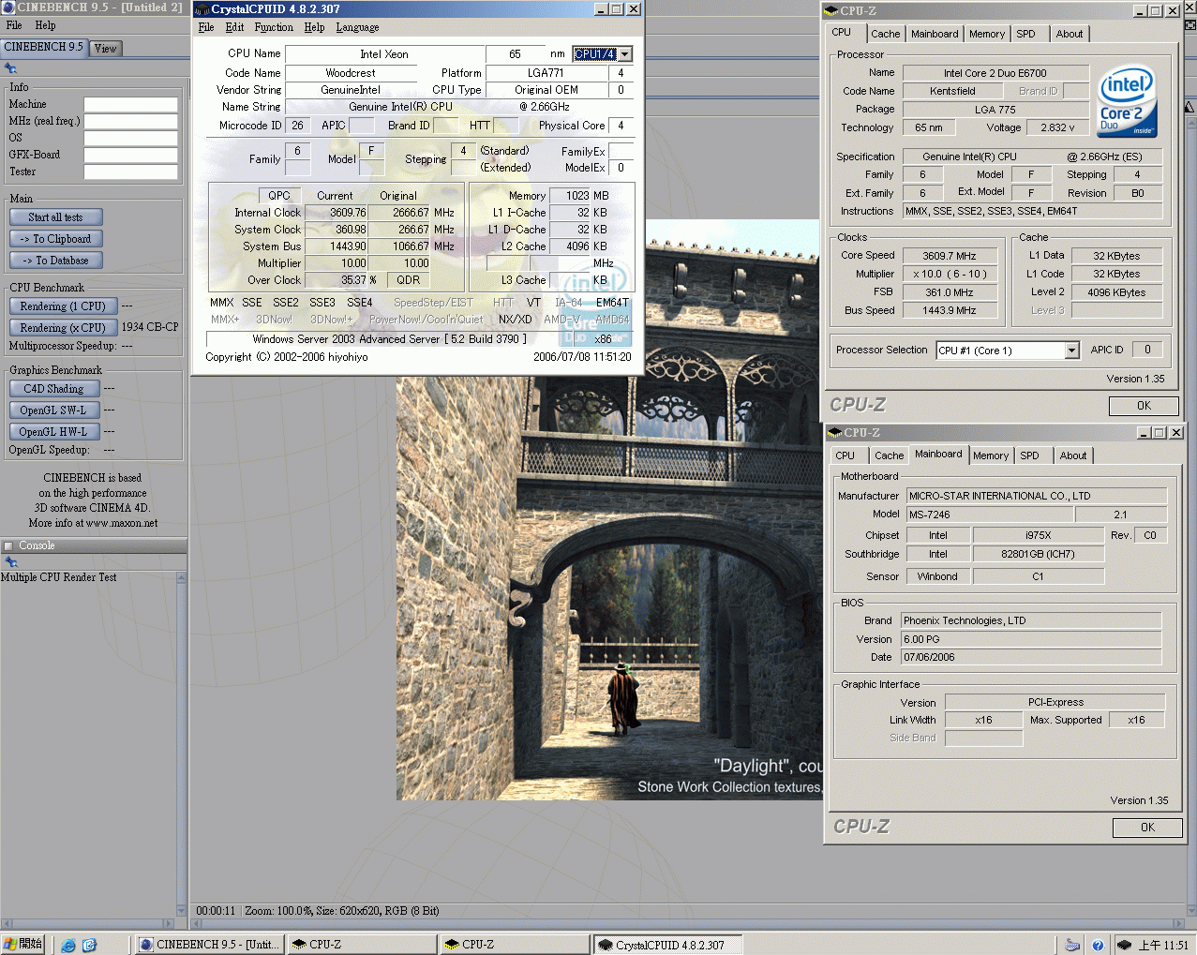
Task: Switch to the CPU tab in the CPU-Z mainboard window
Action: click(x=845, y=455)
